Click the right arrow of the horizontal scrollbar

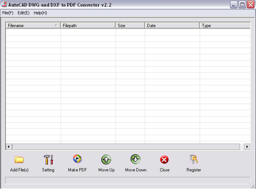247,147
